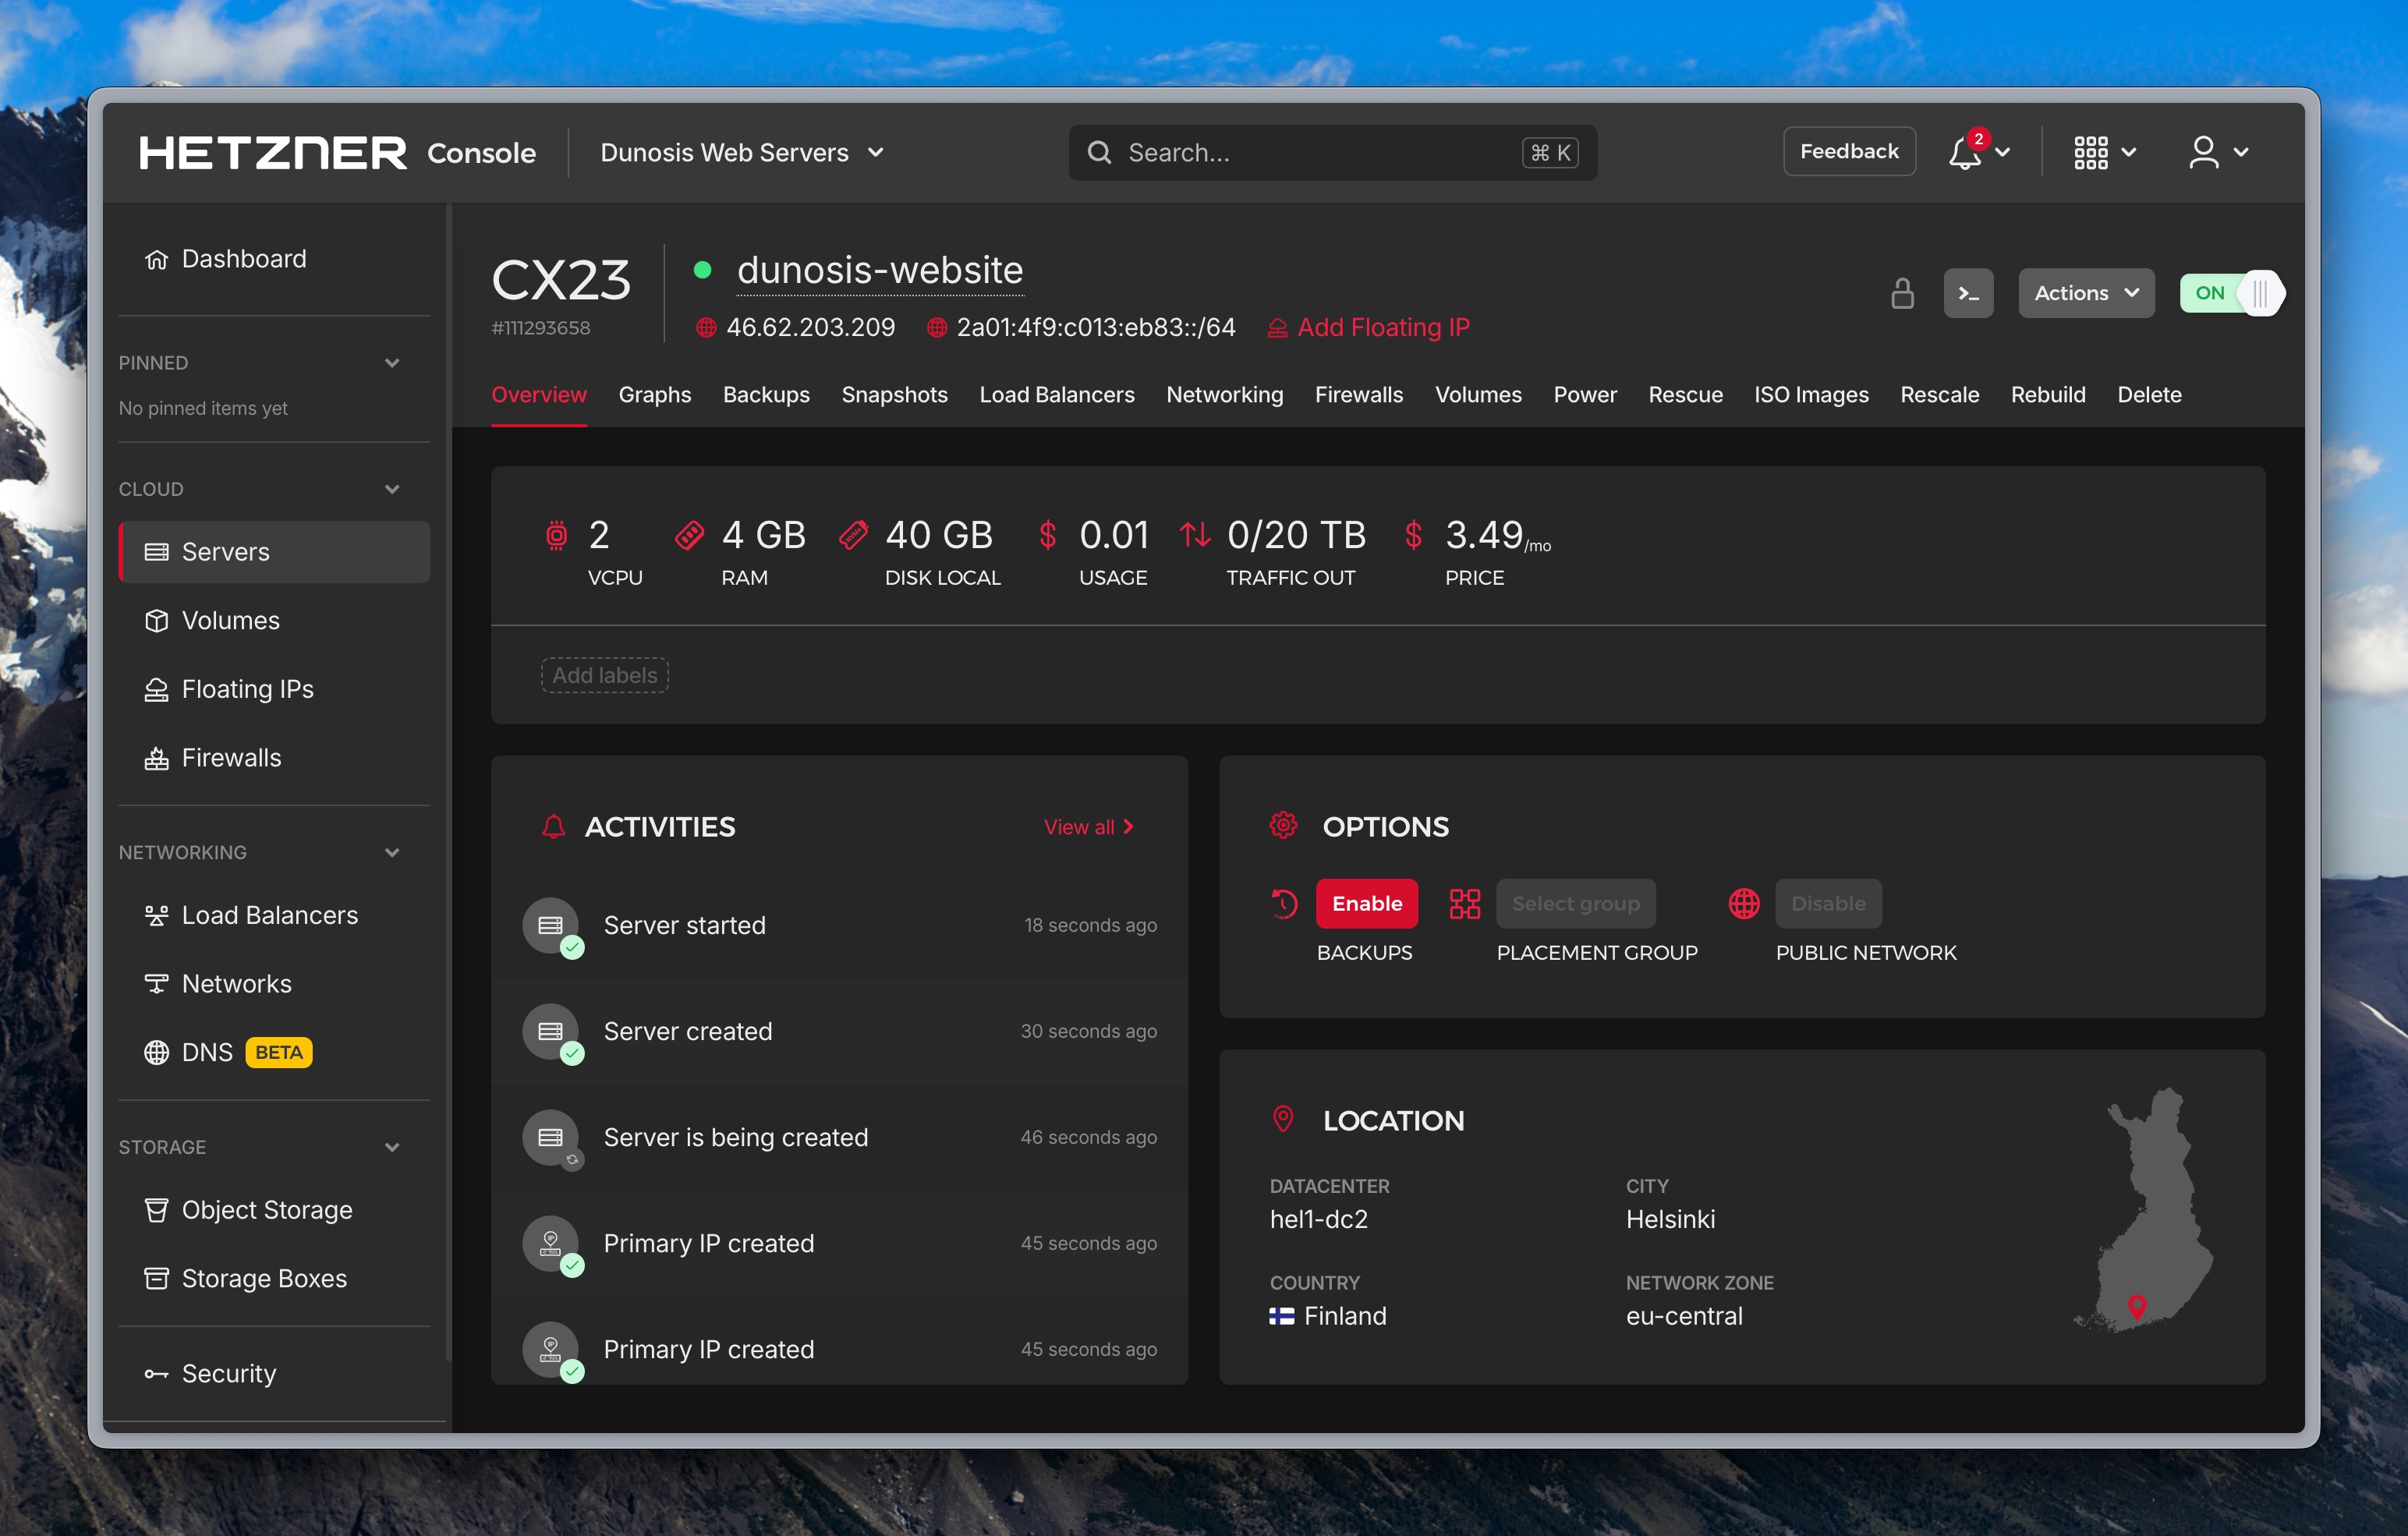Expand the Dunosis Web Servers project selector
Image resolution: width=2408 pixels, height=1536 pixels.
tap(741, 152)
